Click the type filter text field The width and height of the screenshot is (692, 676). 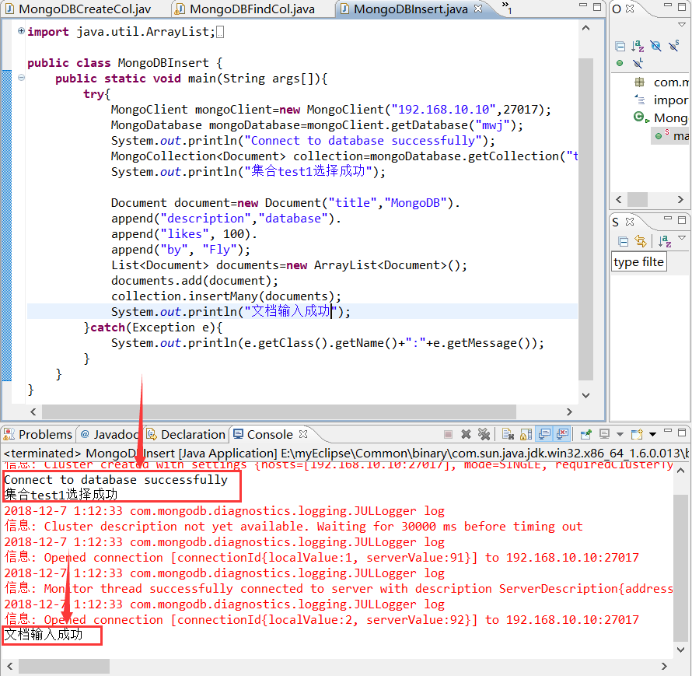point(638,261)
